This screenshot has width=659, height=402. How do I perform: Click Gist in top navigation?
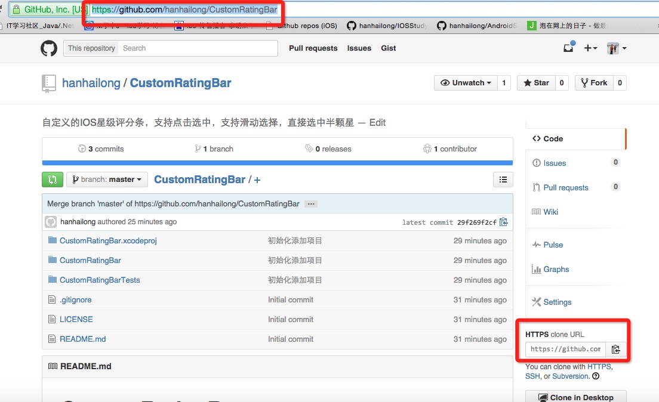[x=389, y=48]
